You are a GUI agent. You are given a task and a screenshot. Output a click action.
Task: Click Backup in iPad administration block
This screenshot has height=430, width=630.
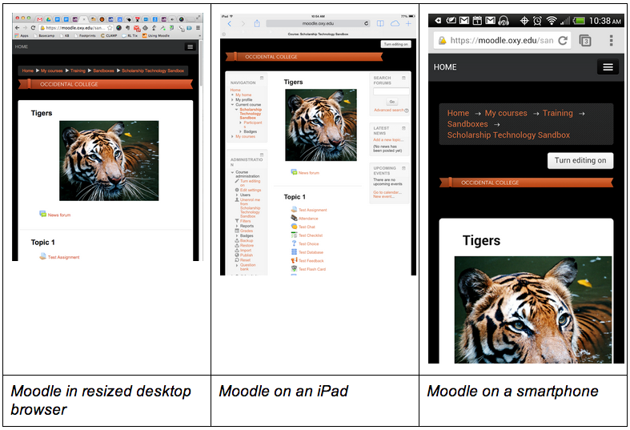[247, 241]
